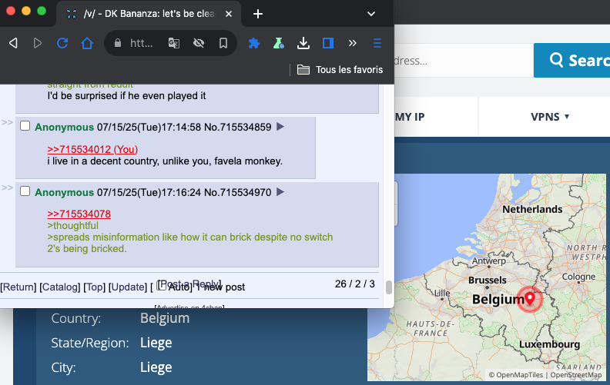610x385 pixels.
Task: Click the Netherlands label on the map
Action: (x=532, y=210)
